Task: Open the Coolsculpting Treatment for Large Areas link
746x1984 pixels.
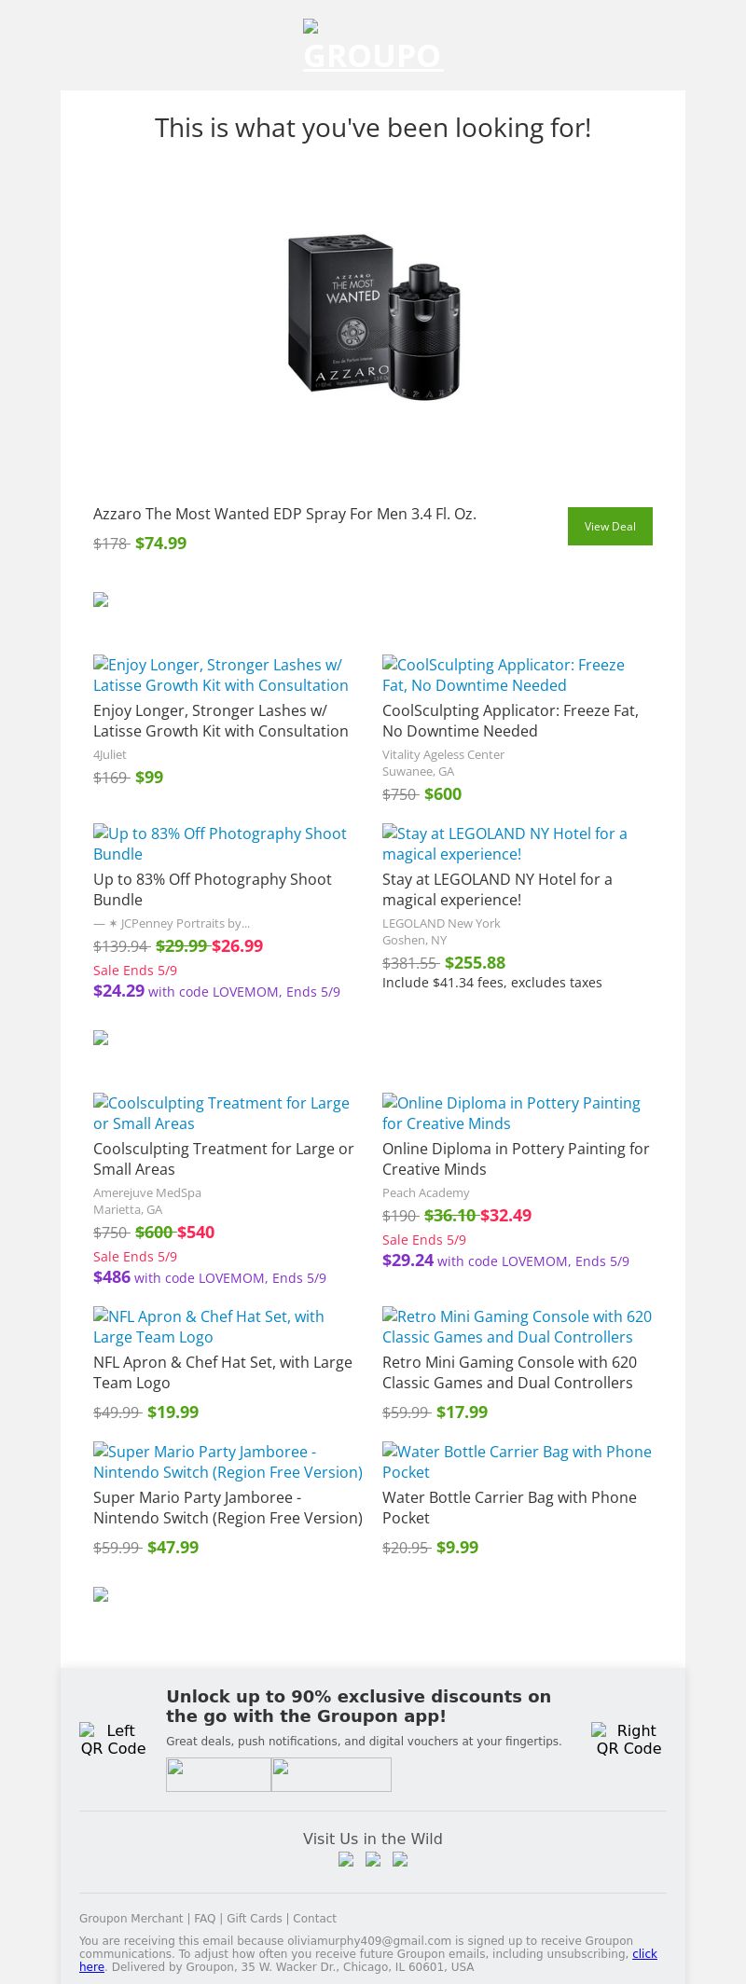Action: pos(221,1113)
